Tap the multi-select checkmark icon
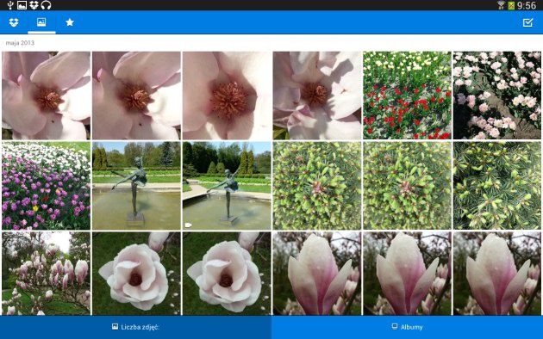The height and width of the screenshot is (339, 543). tap(527, 22)
